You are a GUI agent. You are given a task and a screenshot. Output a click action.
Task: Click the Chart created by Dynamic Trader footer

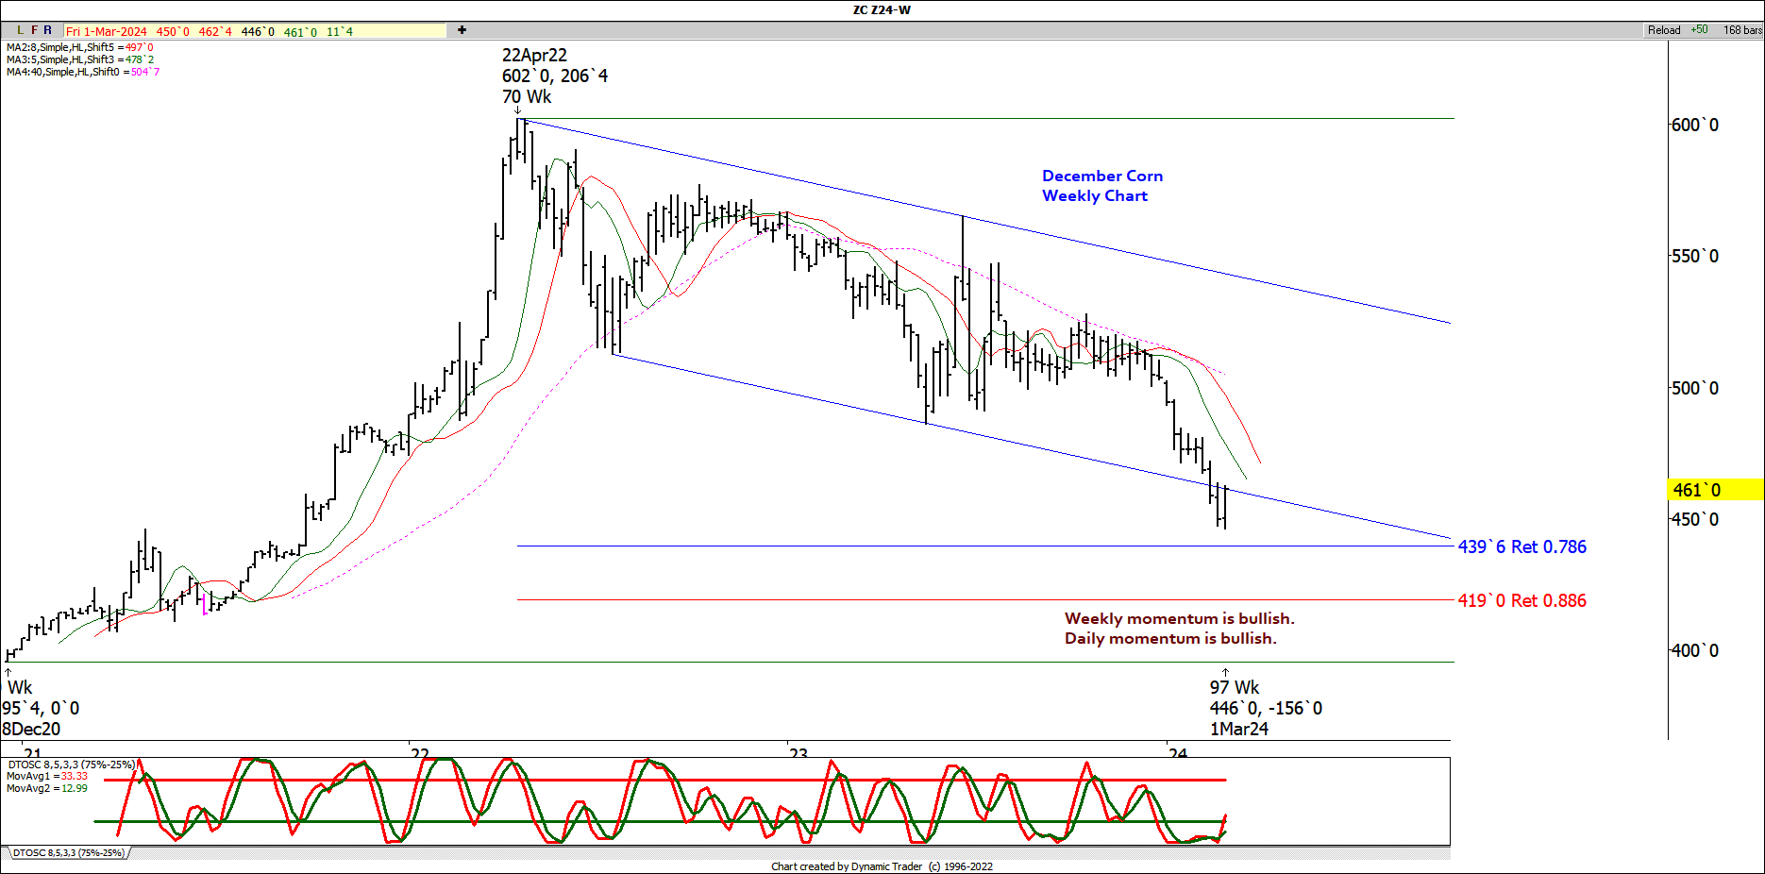coord(882,866)
